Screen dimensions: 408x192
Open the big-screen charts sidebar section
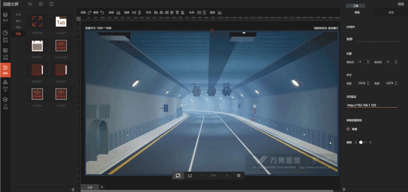[5, 54]
